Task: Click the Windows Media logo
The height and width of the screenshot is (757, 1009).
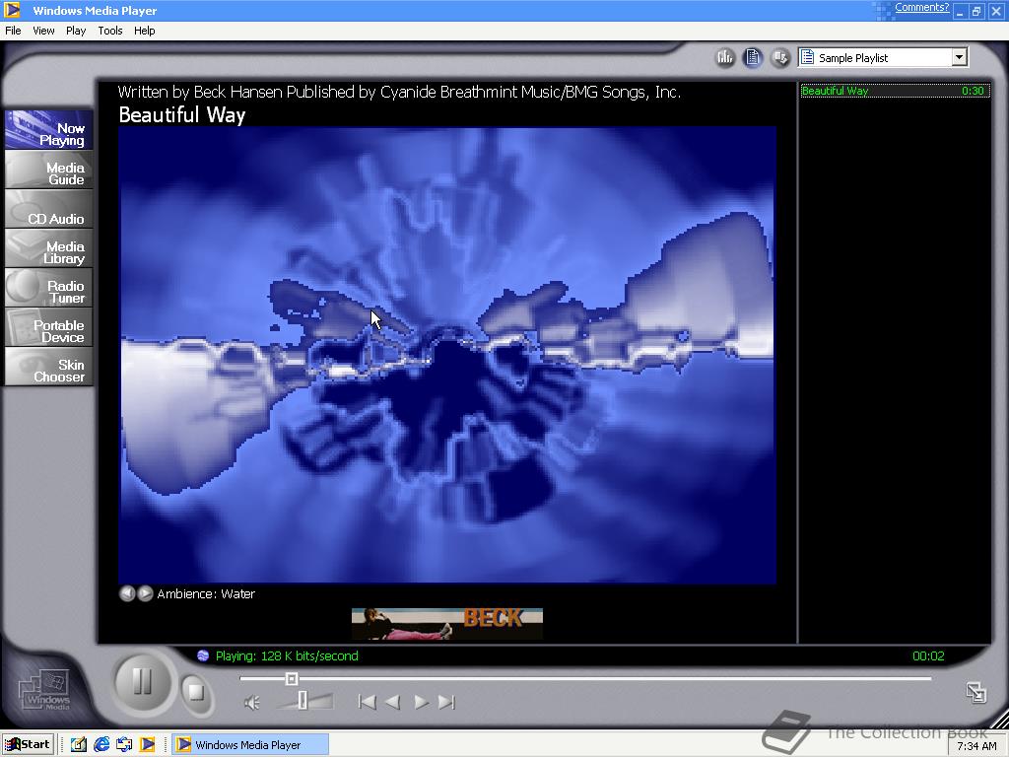Action: pos(44,690)
